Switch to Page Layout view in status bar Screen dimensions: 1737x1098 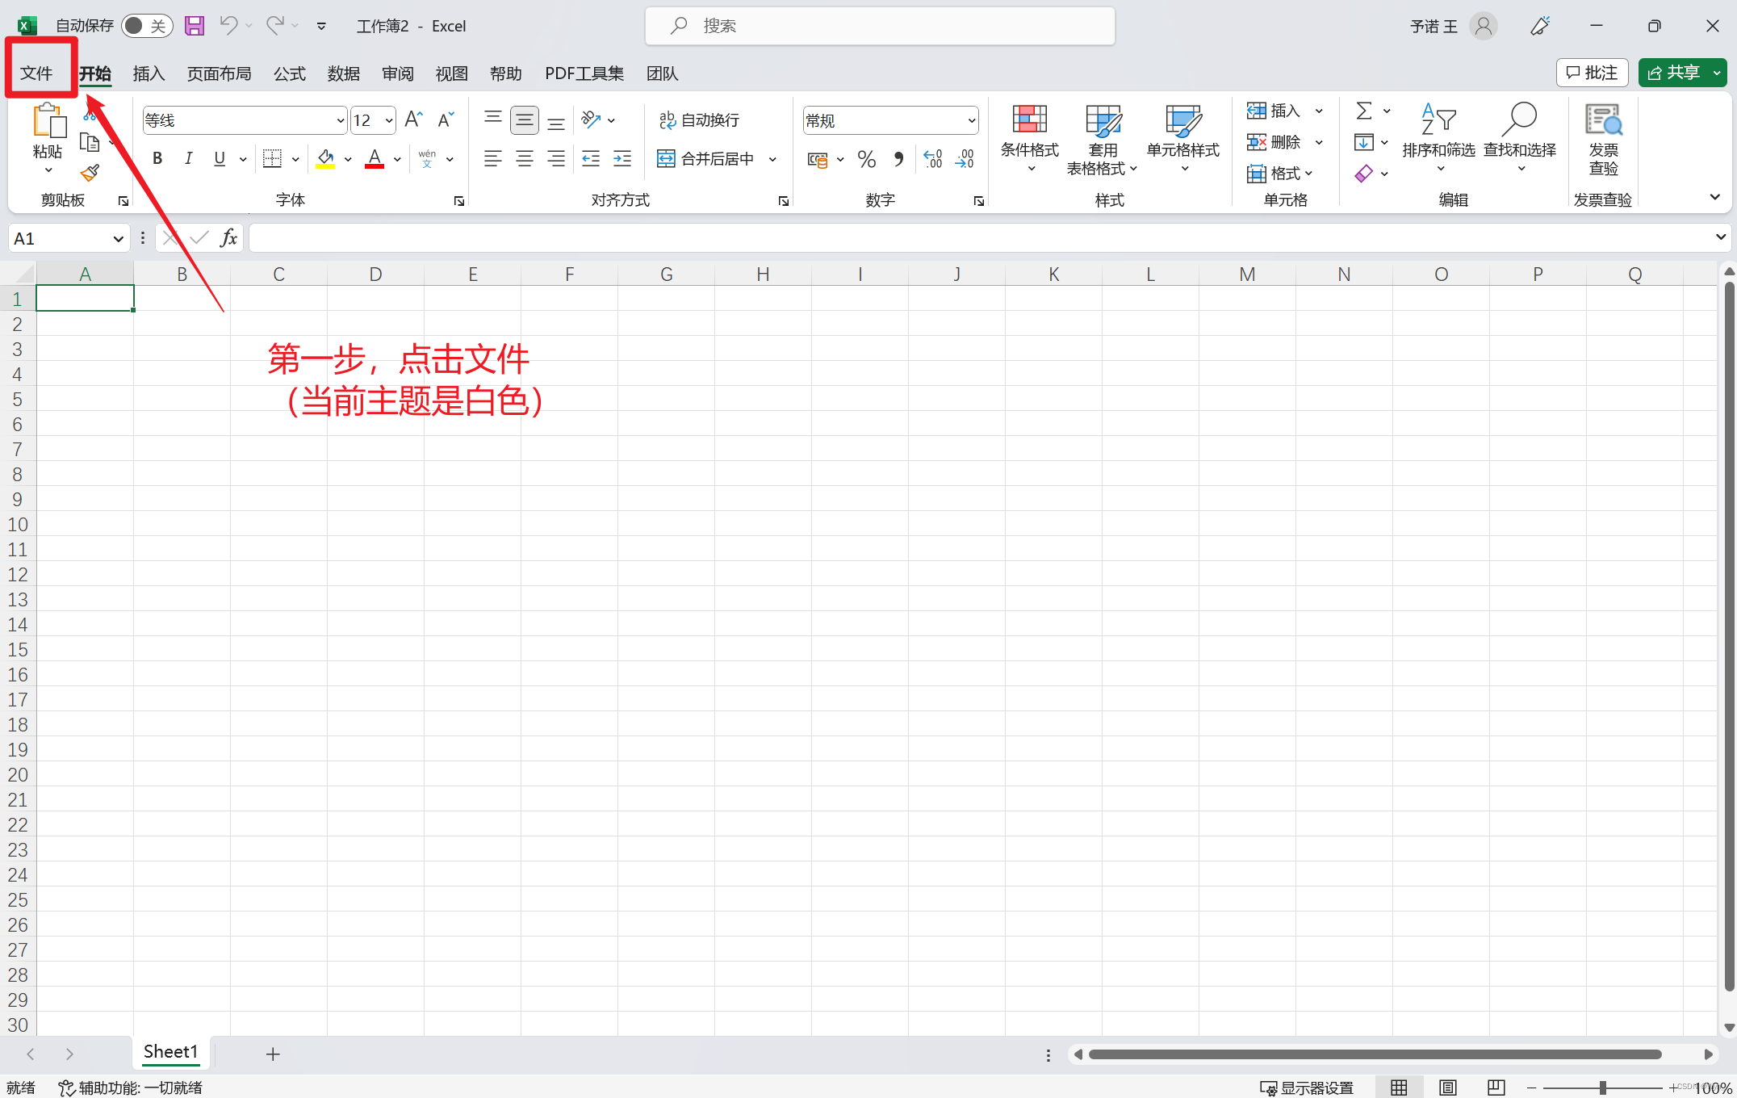point(1448,1088)
